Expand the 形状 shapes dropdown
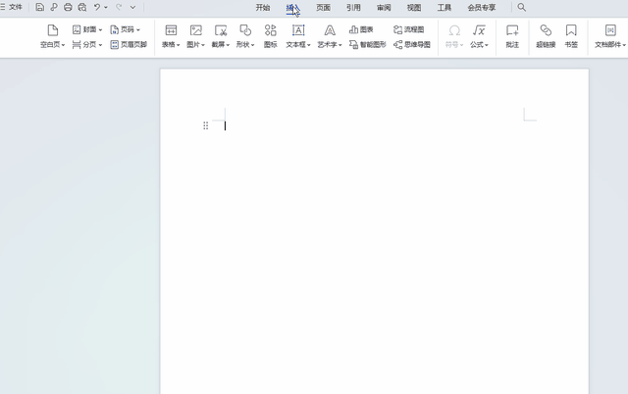628x394 pixels. (x=245, y=36)
